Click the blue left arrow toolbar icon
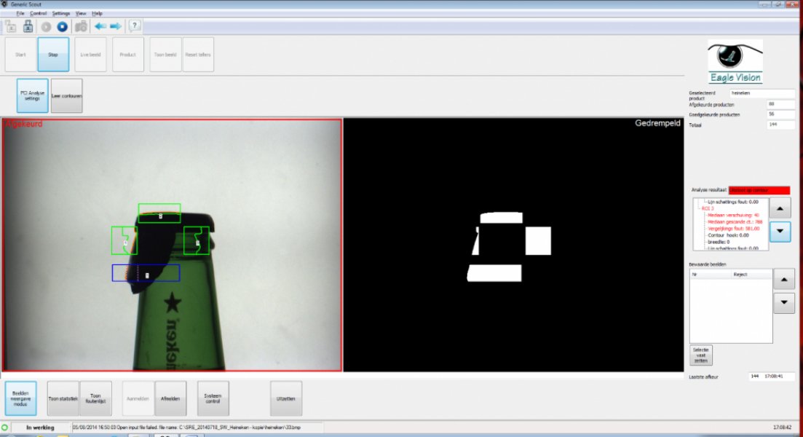 (x=100, y=26)
